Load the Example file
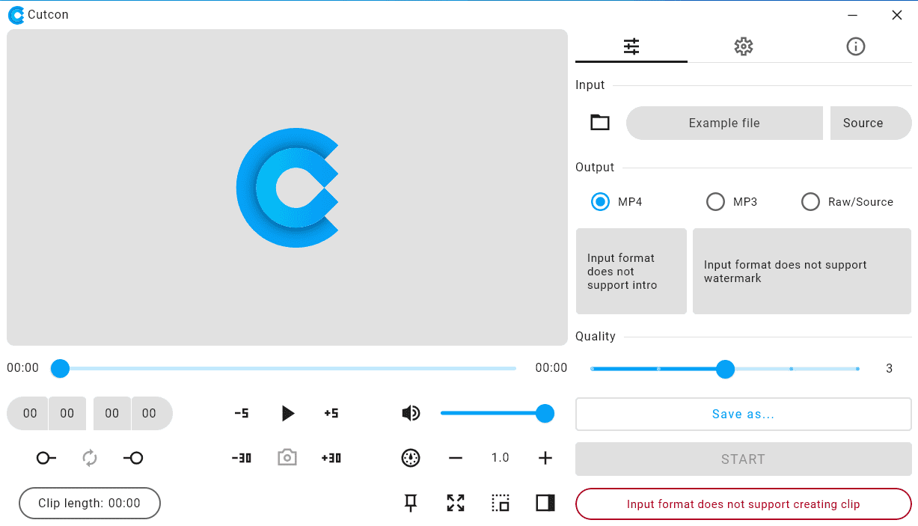 click(723, 123)
